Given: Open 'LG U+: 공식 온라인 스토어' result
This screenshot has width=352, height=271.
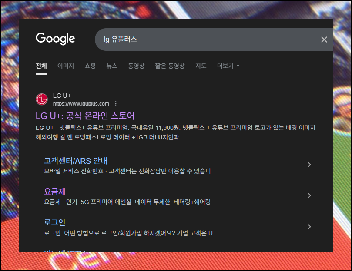Looking at the screenshot, I should pos(85,116).
